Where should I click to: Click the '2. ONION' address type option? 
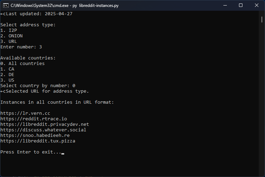[11, 36]
